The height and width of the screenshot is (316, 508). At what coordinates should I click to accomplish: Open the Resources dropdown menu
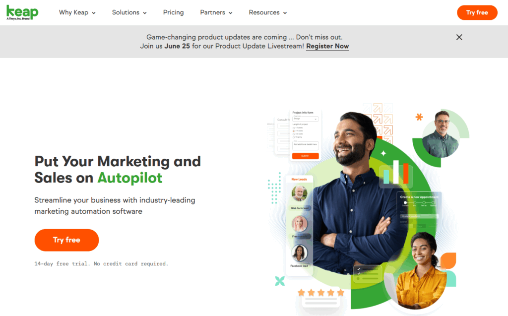pos(267,12)
